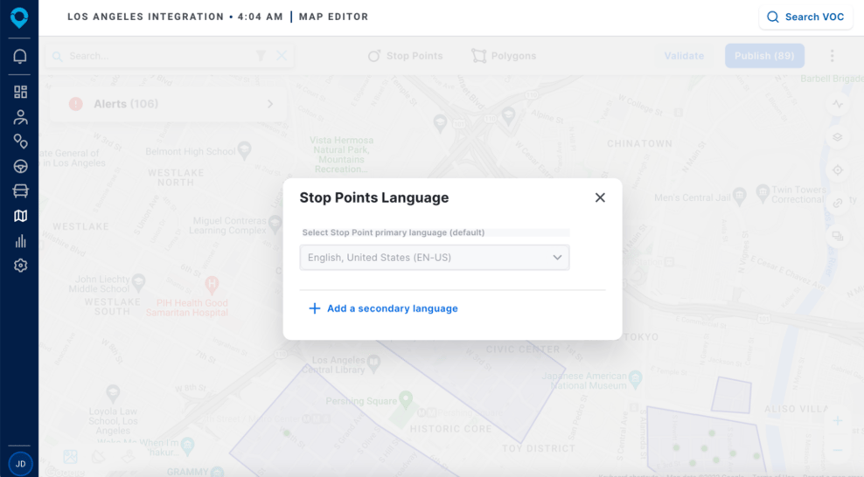Select the Polygons tool
864x477 pixels.
click(504, 56)
